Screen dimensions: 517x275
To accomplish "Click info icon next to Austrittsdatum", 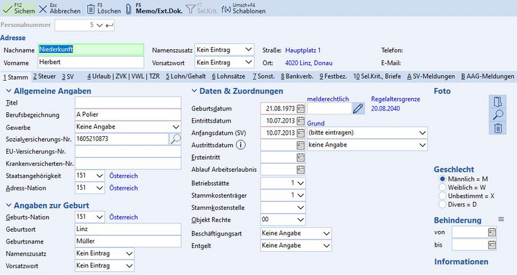I will click(241, 145).
